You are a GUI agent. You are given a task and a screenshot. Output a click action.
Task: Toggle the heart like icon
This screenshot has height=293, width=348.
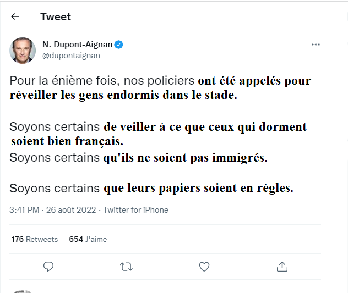coord(204,267)
